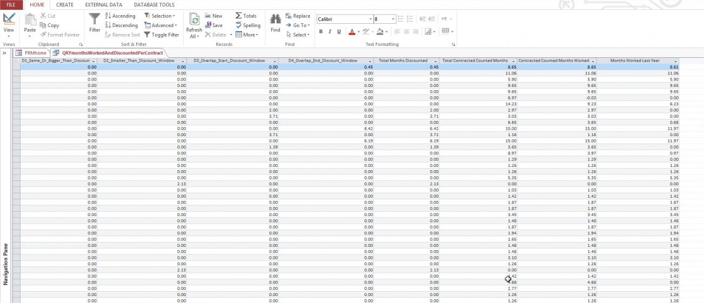Screen dimensions: 704x303
Task: Open the View button in Views group
Action: [9, 25]
